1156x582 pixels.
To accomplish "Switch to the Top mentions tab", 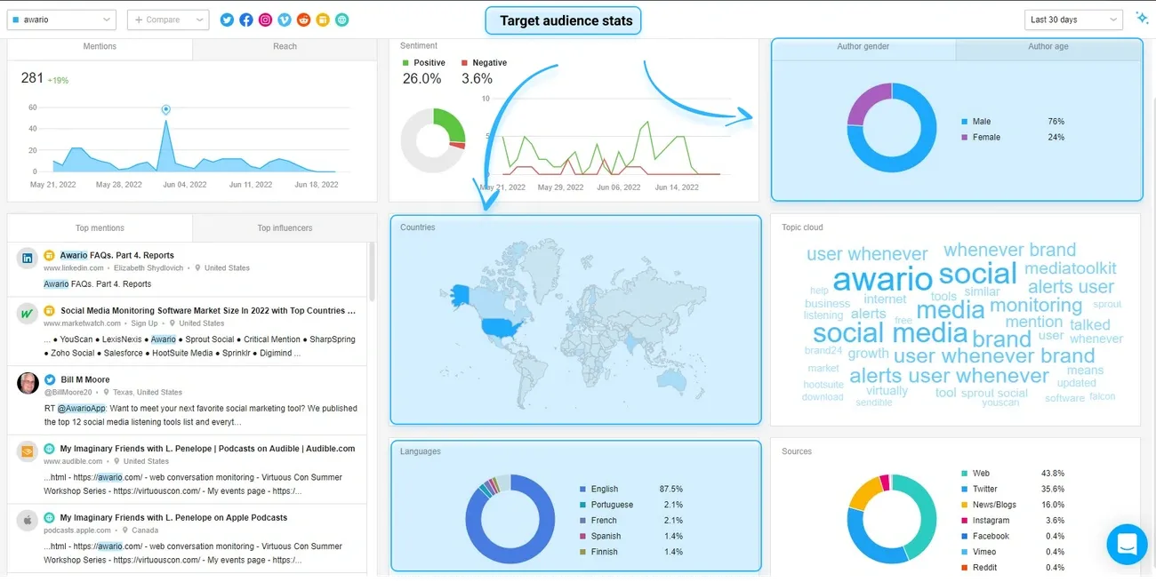I will pos(100,228).
